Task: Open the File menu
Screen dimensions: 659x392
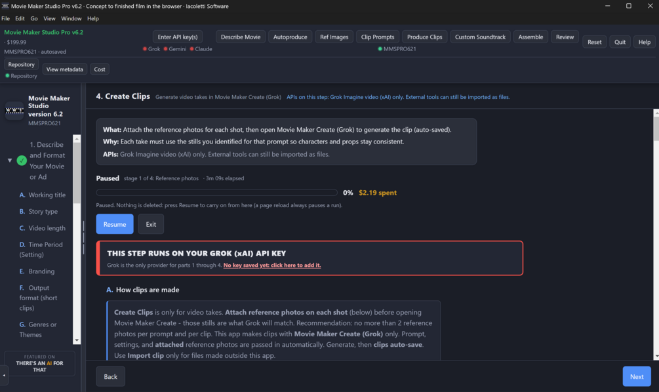Action: [5, 18]
